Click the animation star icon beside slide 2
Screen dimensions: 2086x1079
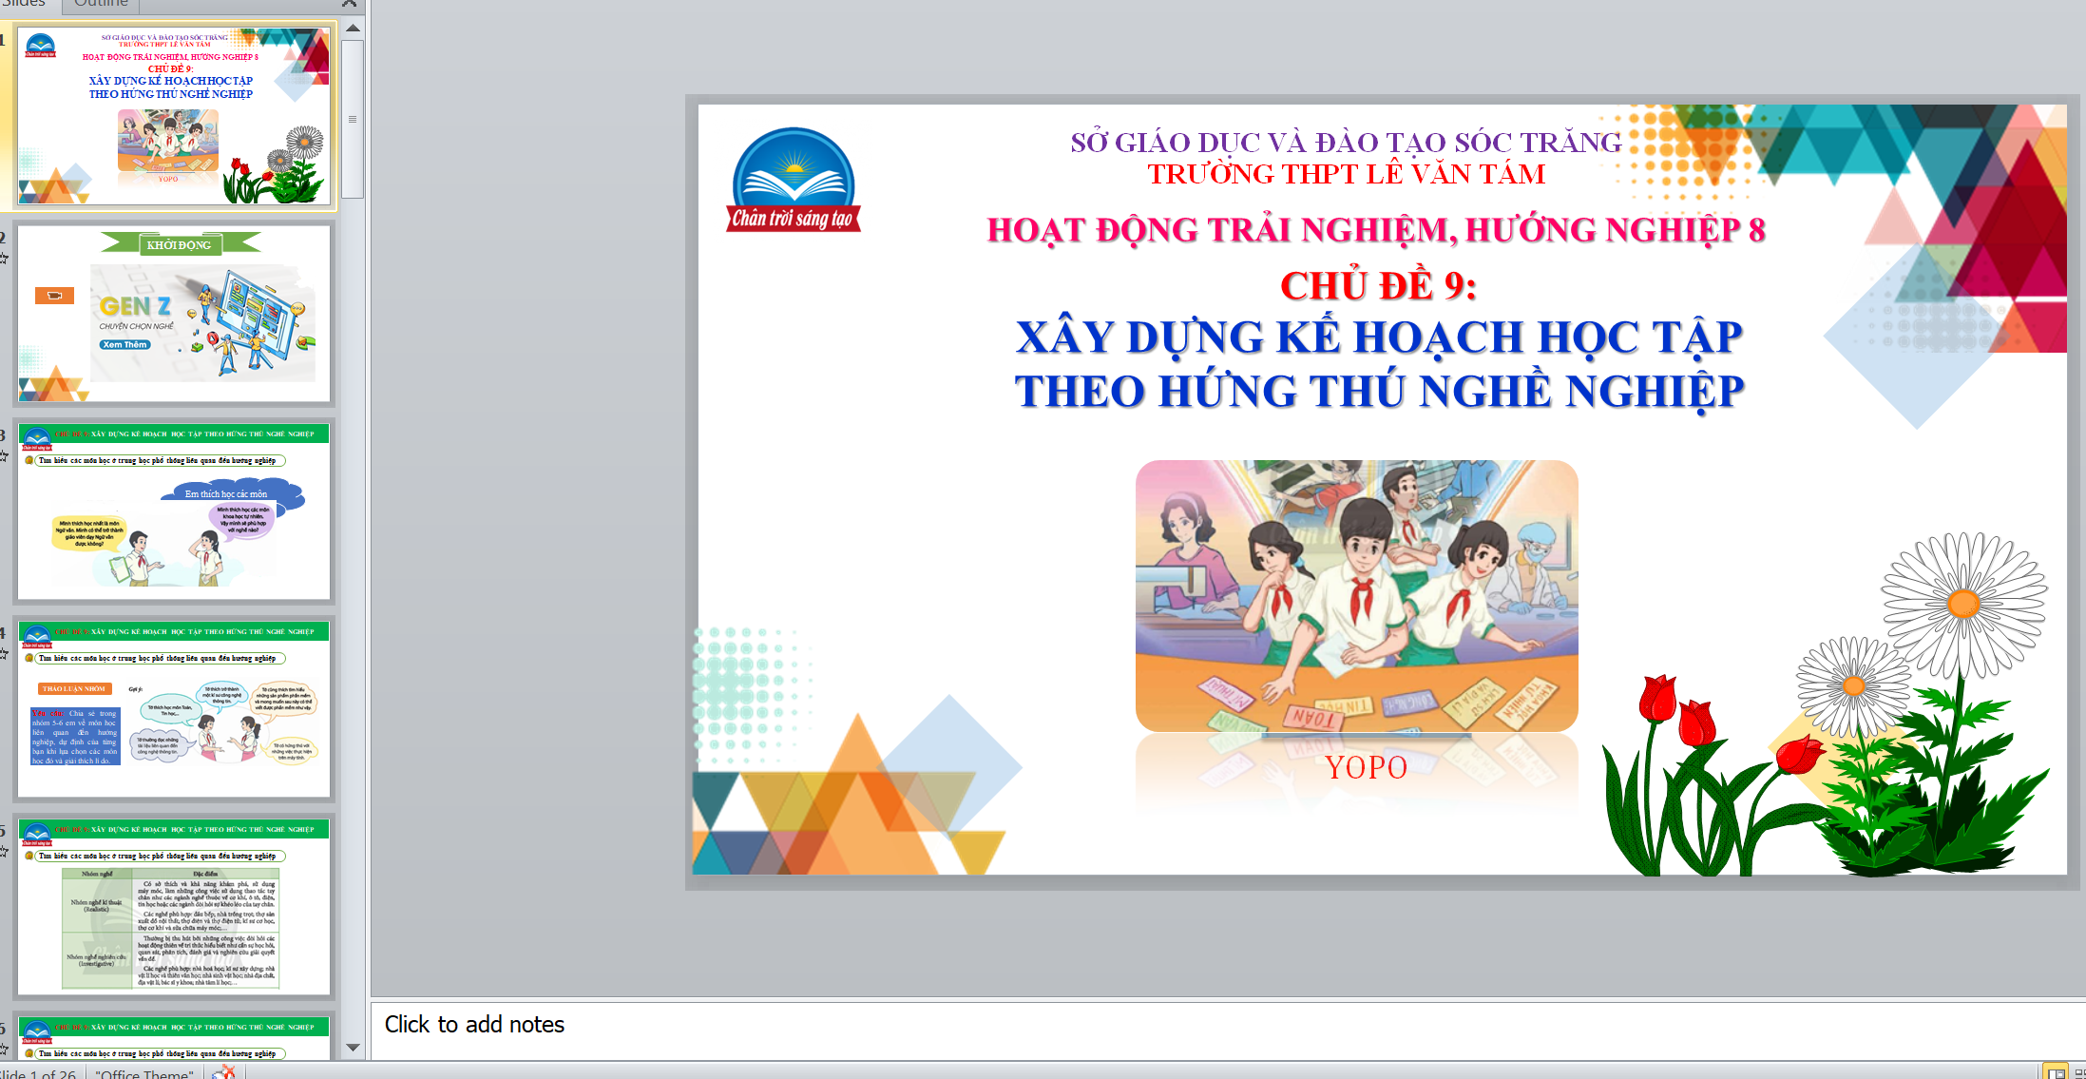point(4,259)
